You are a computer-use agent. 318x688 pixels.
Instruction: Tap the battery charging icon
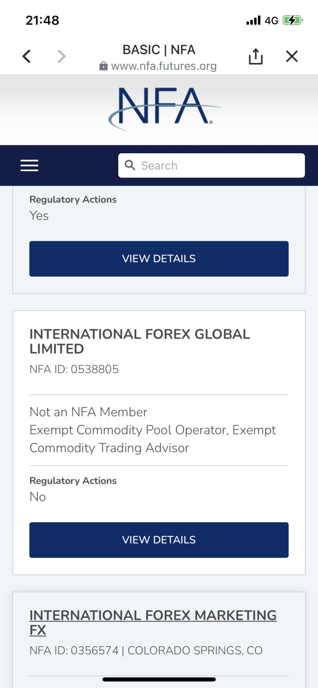[x=292, y=21]
